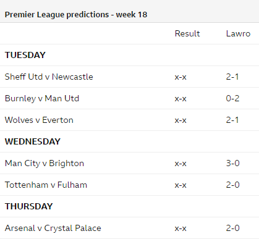Click the WEDNESDAY section heading
Viewport: 259px width, 239px height.
click(33, 141)
